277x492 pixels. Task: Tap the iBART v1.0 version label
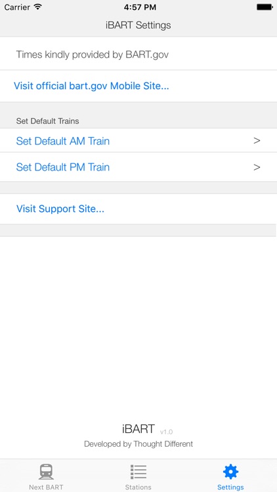147,429
